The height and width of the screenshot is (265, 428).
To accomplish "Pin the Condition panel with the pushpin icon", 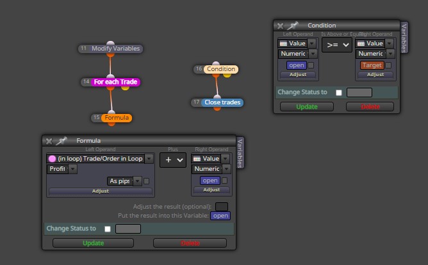I will 293,26.
